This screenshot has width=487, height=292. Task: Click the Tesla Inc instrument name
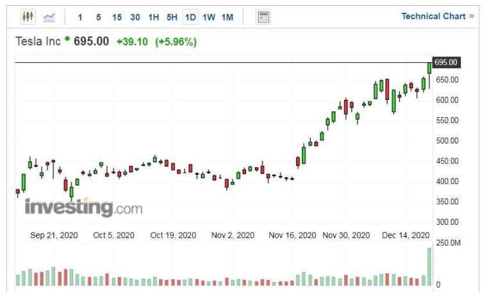(x=38, y=41)
